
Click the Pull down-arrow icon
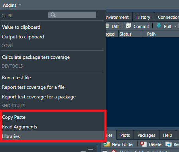click(159, 25)
